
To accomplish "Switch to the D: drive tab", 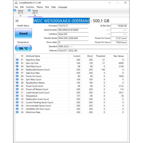I will (35, 13).
